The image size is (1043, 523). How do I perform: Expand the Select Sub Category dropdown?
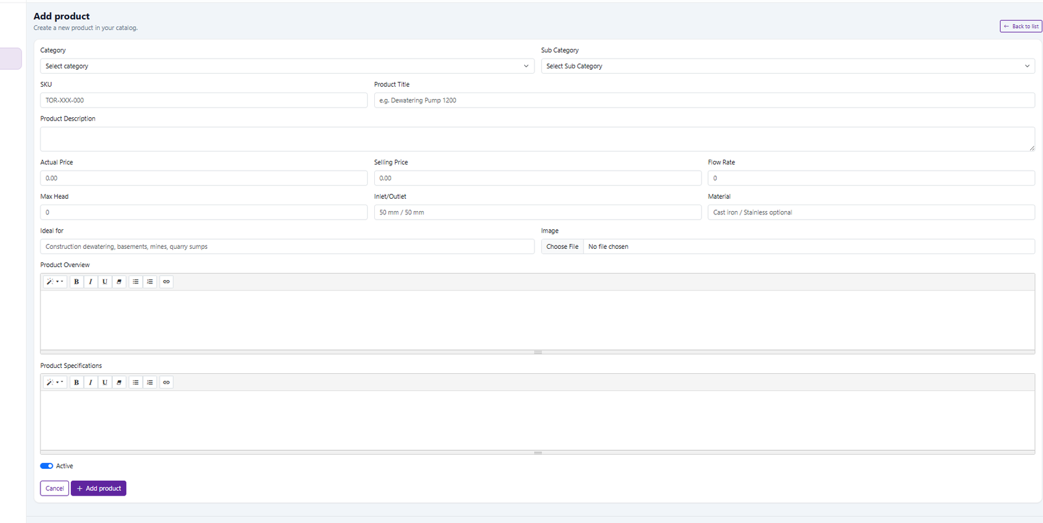point(787,66)
